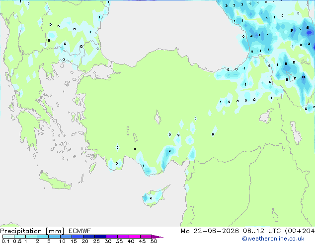Click the 30–35 mm purple legend swatch

coord(112,237)
